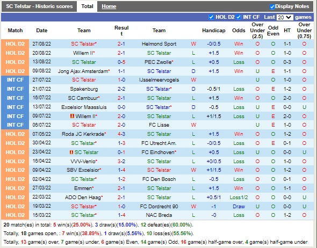
Task: Click the 18 games open summary line
Action: pyautogui.click(x=99, y=234)
